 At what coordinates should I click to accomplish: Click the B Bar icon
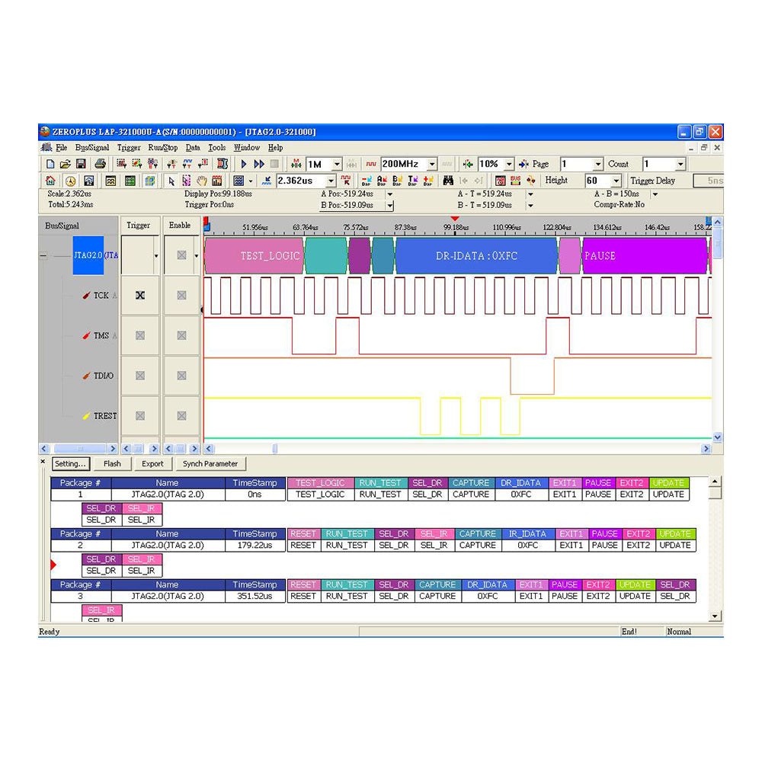coord(398,181)
